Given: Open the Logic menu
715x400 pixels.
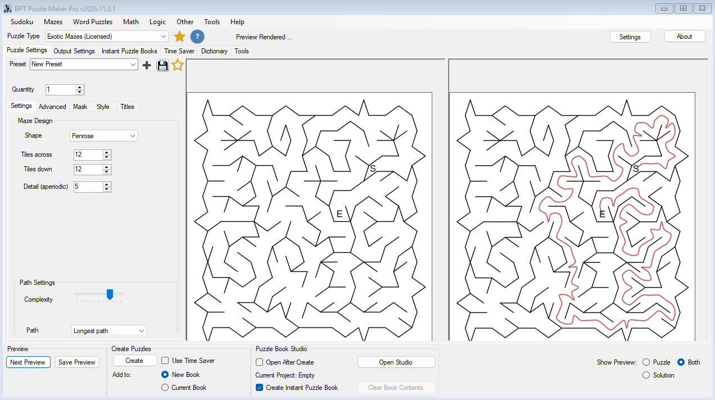Looking at the screenshot, I should pyautogui.click(x=158, y=22).
